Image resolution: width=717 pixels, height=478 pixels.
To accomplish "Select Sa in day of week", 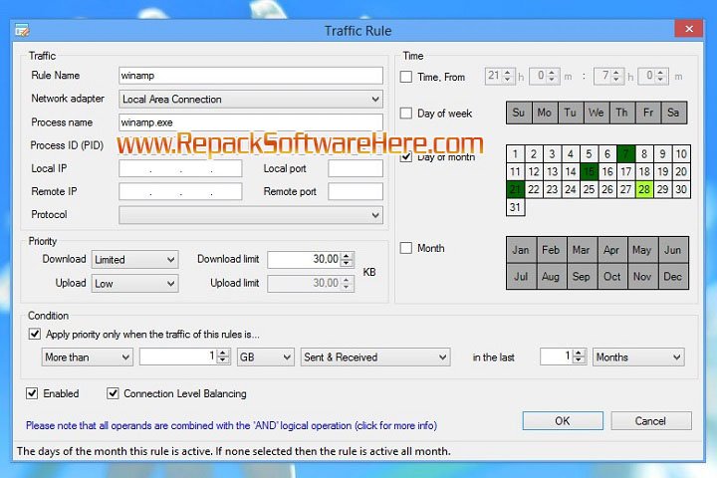I will point(673,113).
